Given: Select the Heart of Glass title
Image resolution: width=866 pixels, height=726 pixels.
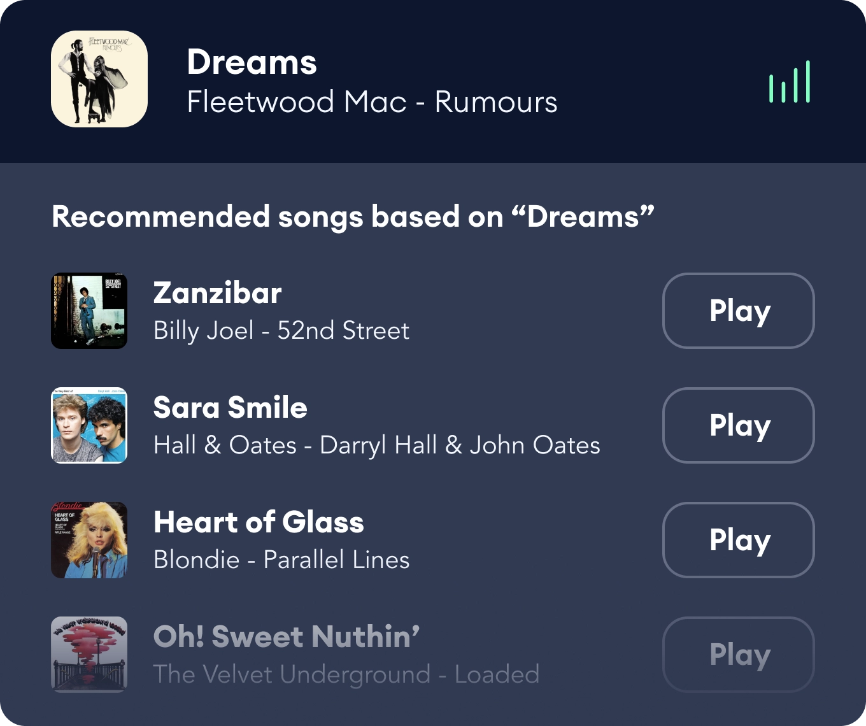Looking at the screenshot, I should click(x=259, y=522).
